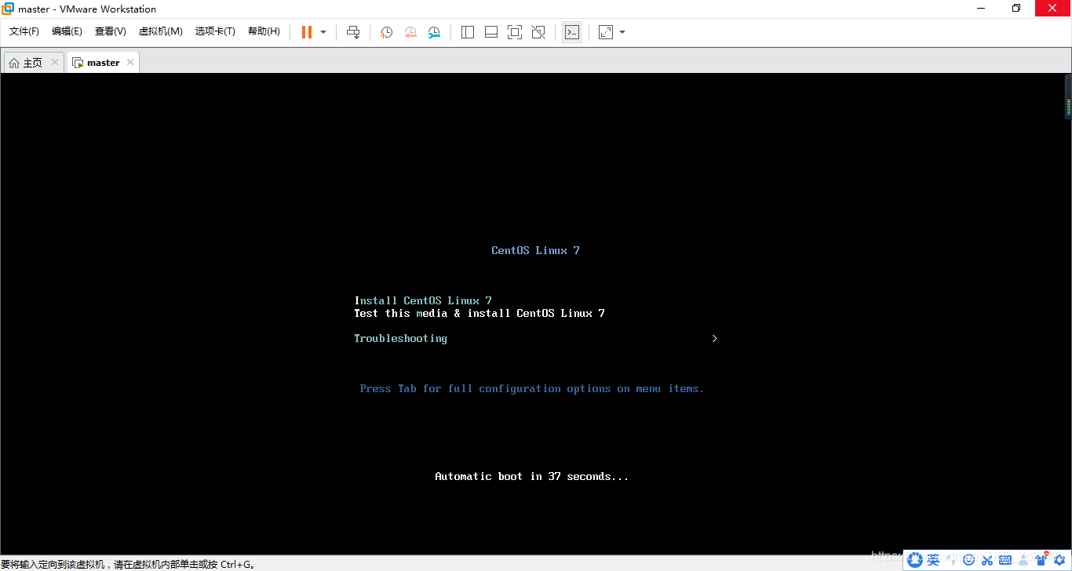Expand the stretch display options arrow

point(622,32)
